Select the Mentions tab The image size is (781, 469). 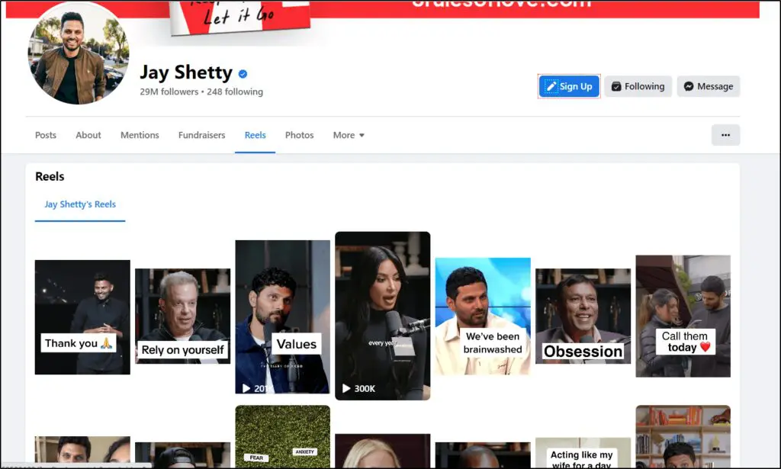pos(140,134)
